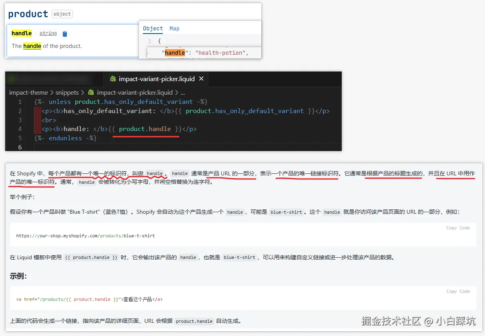
Task: Open snippets folder in the breadcrumb
Action: (x=67, y=92)
